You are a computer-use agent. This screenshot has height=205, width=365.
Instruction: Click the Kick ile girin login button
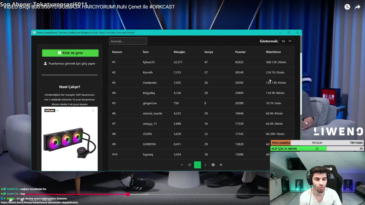70,53
